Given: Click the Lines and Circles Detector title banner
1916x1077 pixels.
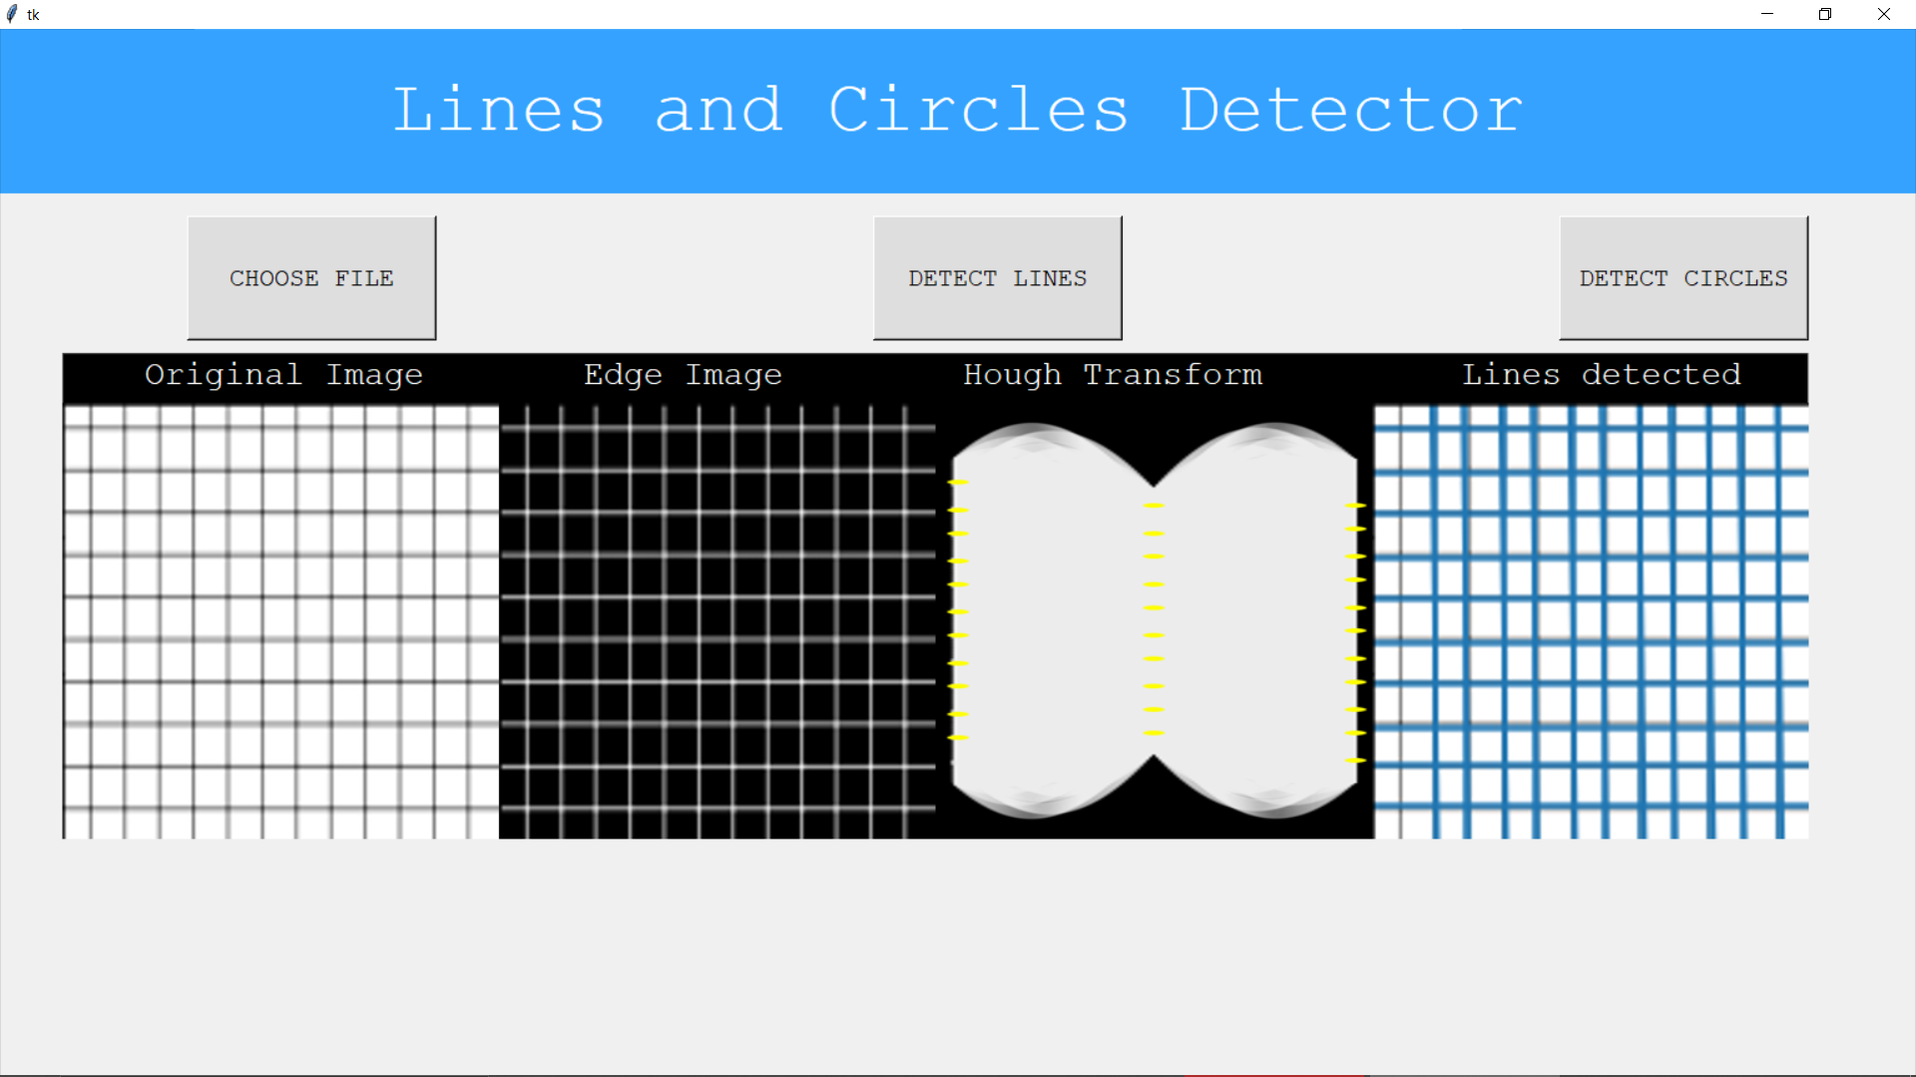Looking at the screenshot, I should pyautogui.click(x=958, y=110).
